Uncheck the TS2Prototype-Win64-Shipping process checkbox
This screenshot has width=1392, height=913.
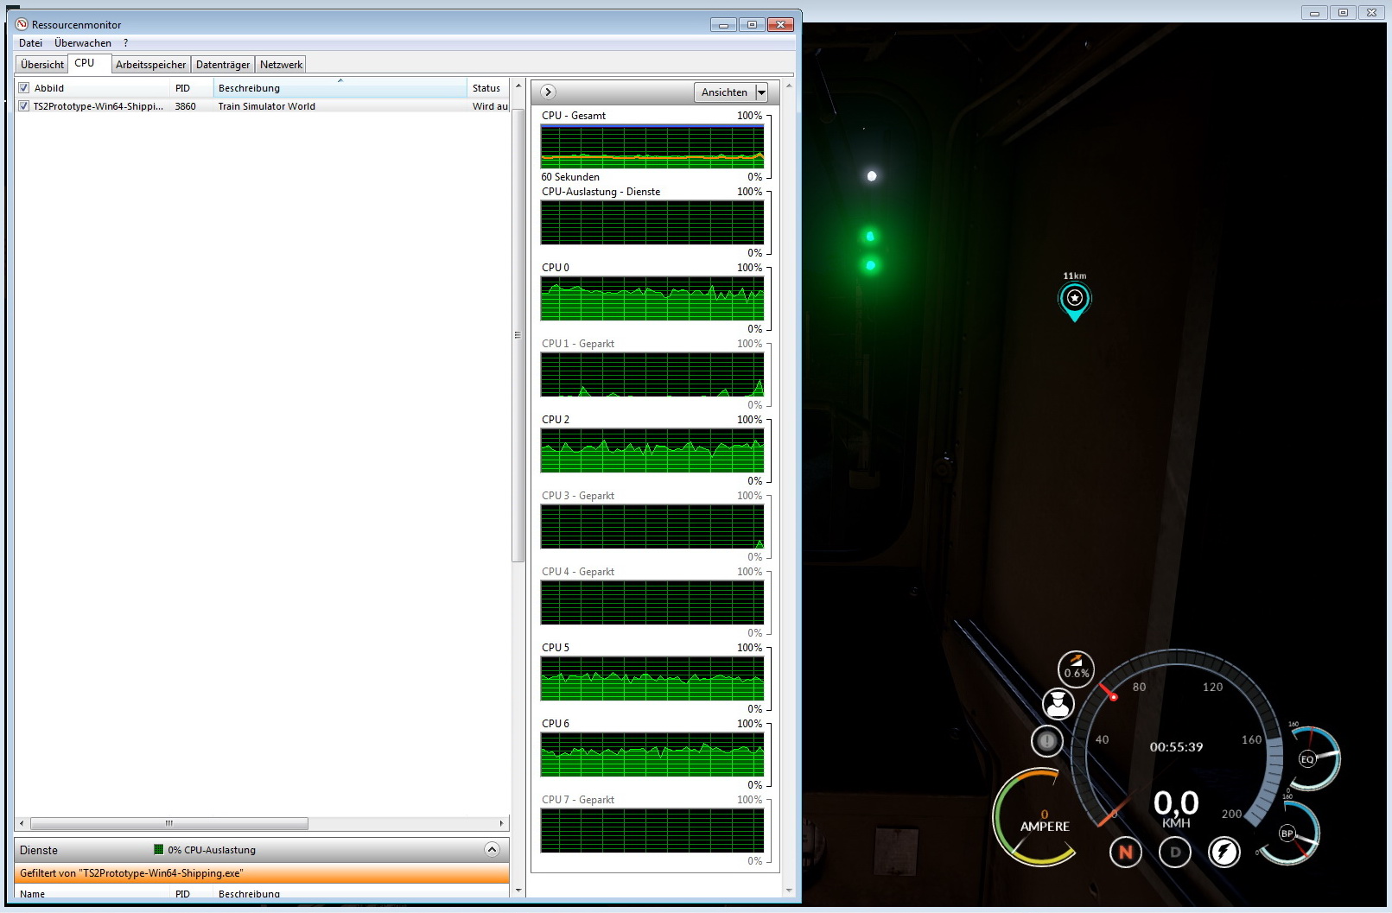click(x=24, y=106)
